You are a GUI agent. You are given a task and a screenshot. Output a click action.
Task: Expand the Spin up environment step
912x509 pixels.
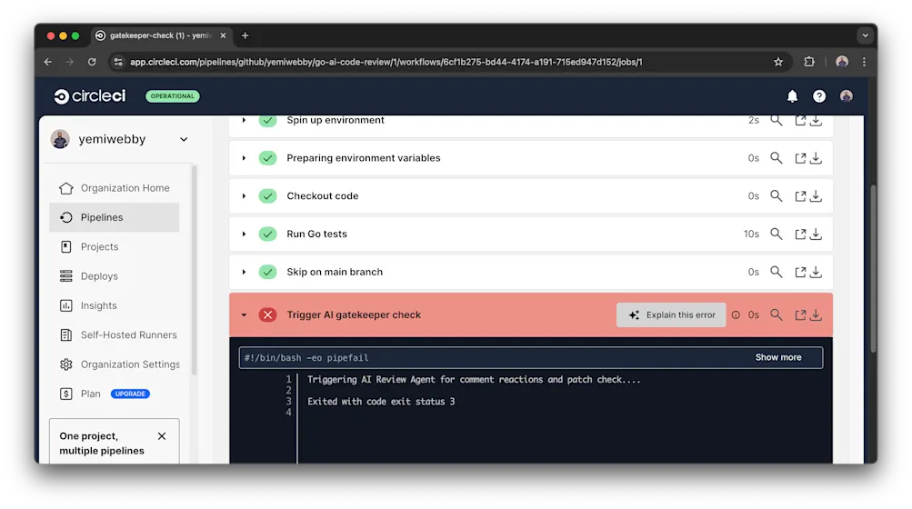coord(244,120)
